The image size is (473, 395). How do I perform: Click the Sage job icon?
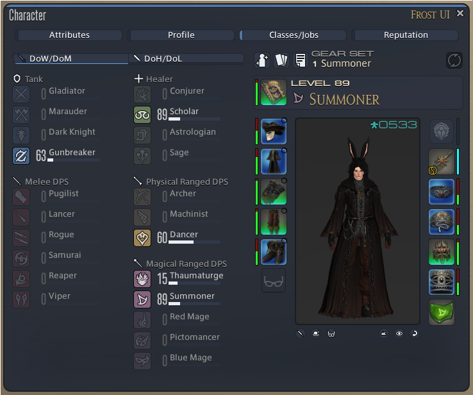[142, 156]
